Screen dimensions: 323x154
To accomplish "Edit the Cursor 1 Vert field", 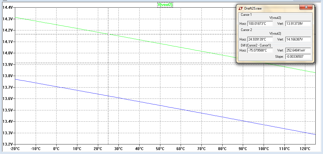I will (x=298, y=23).
